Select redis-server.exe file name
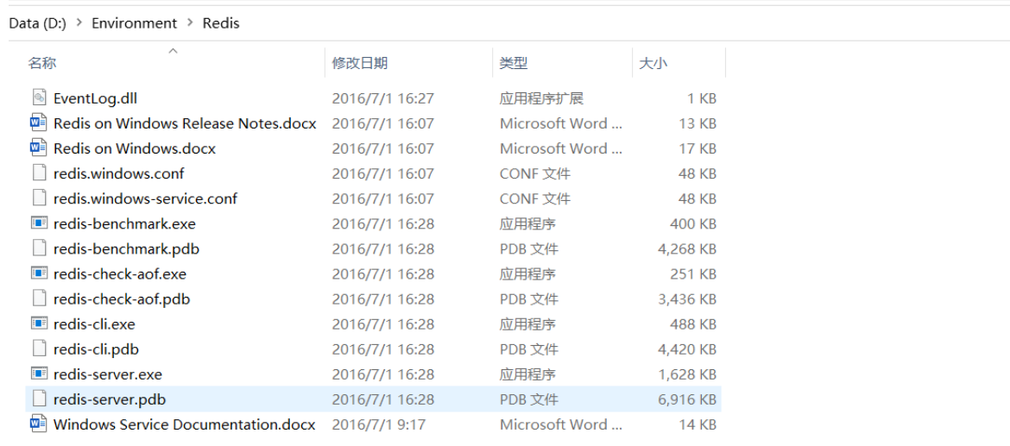 tap(108, 374)
